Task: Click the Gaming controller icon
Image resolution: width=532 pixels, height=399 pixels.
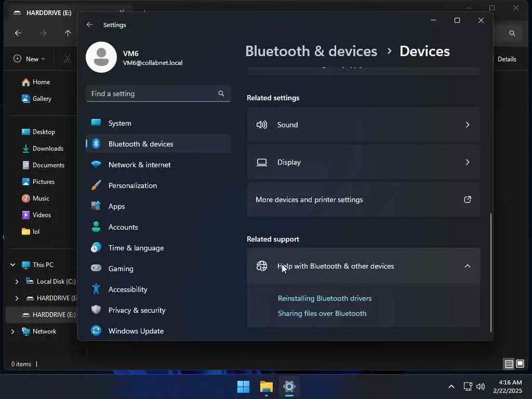Action: (96, 269)
